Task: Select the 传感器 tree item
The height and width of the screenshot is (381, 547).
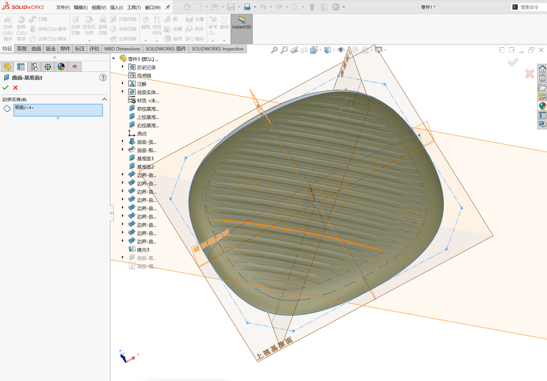Action: tap(140, 75)
